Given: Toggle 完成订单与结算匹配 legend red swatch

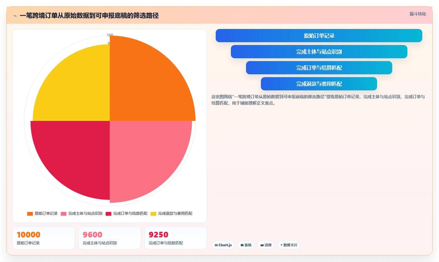Looking at the screenshot, I should coord(108,214).
